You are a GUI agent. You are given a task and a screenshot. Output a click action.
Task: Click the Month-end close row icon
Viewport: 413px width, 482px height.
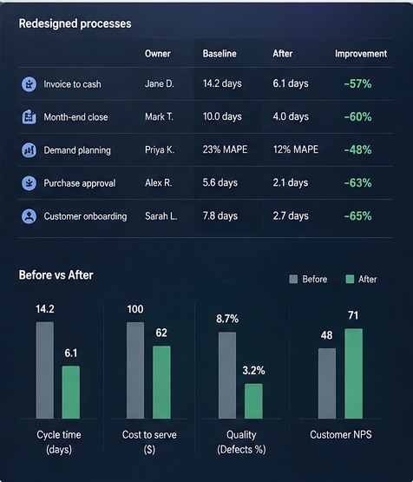pyautogui.click(x=29, y=117)
